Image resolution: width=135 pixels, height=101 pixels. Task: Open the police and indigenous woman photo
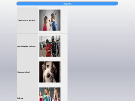50,46
